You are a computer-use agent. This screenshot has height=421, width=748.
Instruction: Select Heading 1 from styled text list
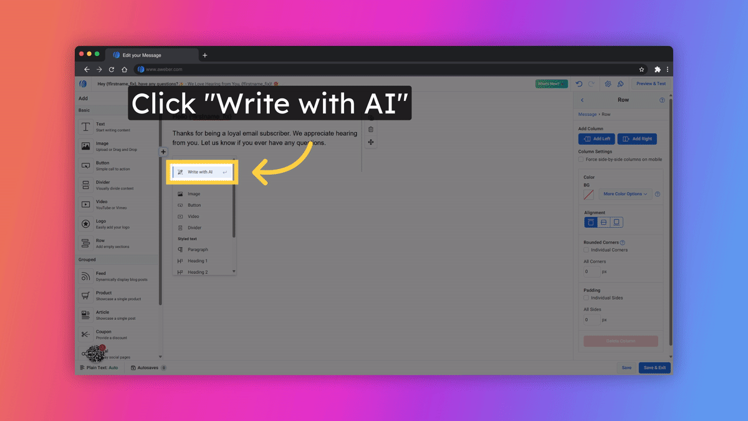pos(198,261)
